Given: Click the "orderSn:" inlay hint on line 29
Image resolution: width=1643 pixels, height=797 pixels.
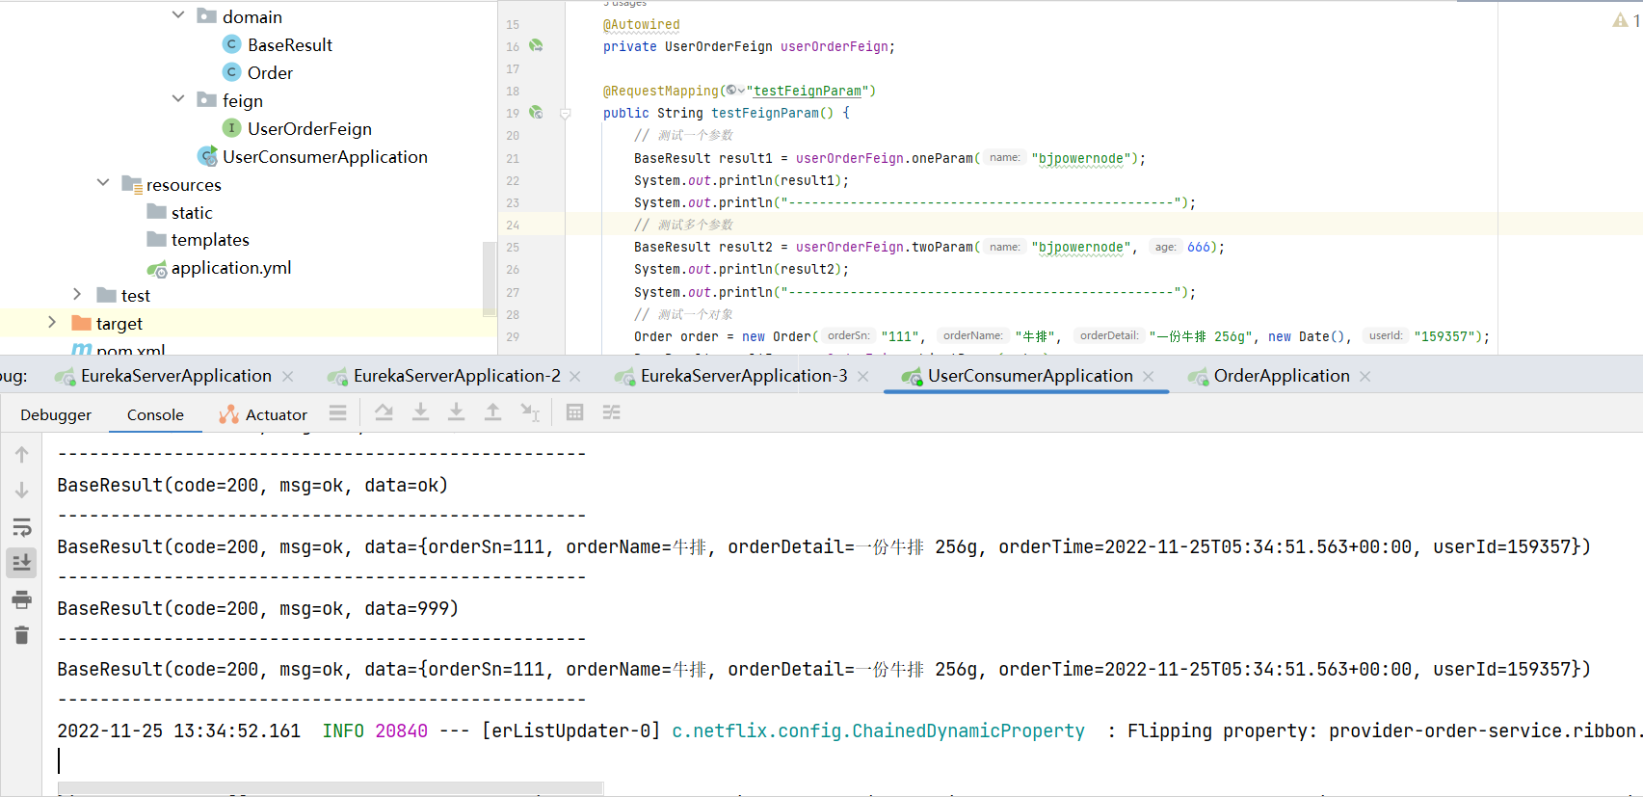Looking at the screenshot, I should point(848,335).
